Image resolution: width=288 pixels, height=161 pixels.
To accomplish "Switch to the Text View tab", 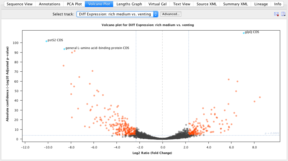I will point(181,4).
